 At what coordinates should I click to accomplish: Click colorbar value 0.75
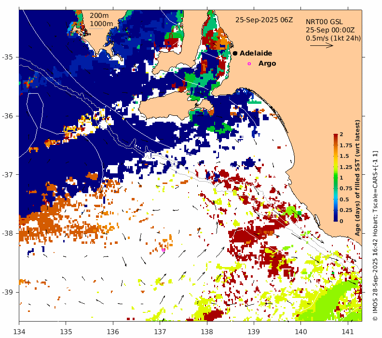[346, 188]
